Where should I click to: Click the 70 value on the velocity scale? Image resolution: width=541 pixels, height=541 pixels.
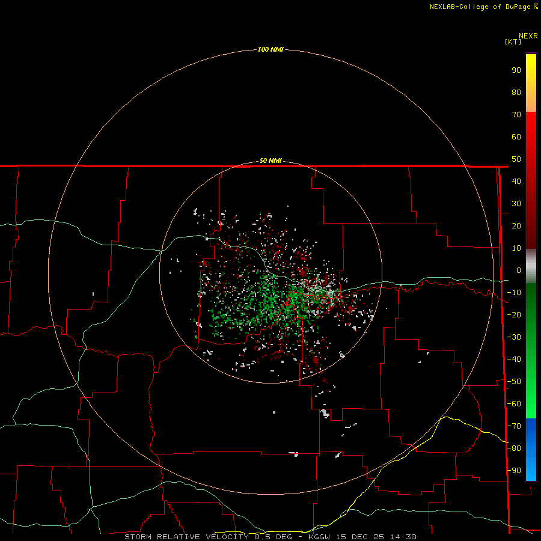click(x=516, y=115)
